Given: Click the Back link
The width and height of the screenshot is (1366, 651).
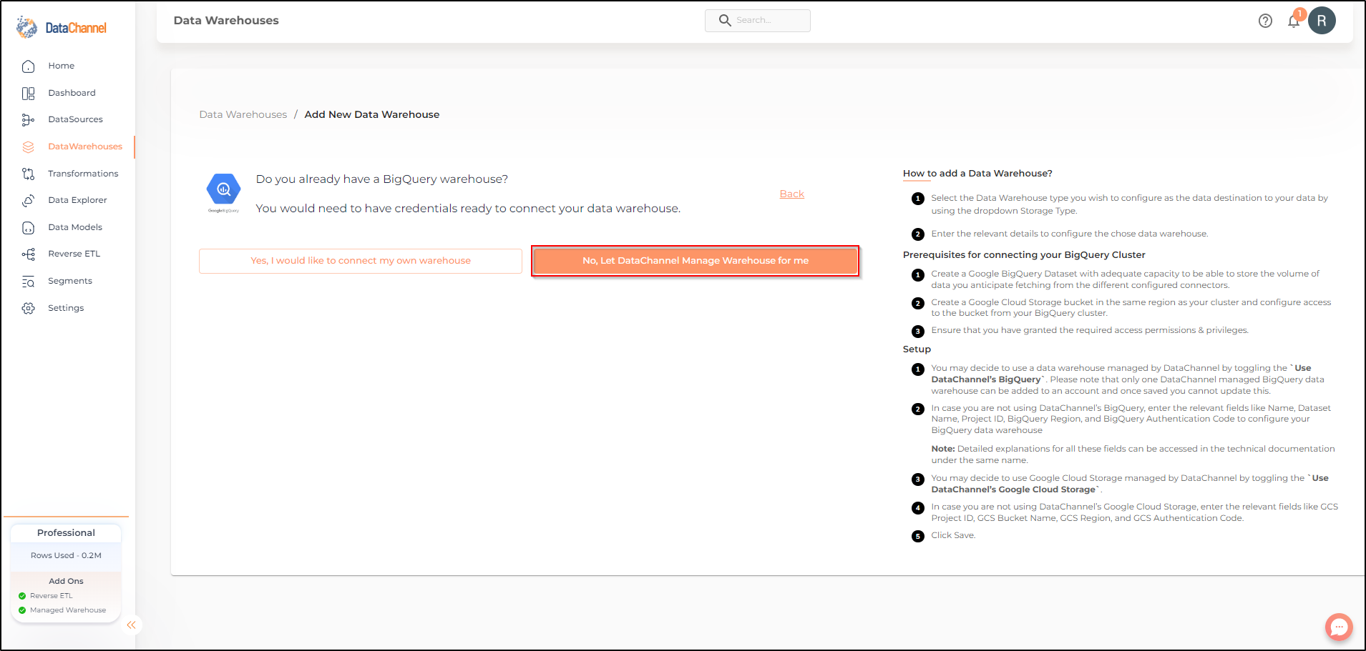Looking at the screenshot, I should tap(791, 194).
